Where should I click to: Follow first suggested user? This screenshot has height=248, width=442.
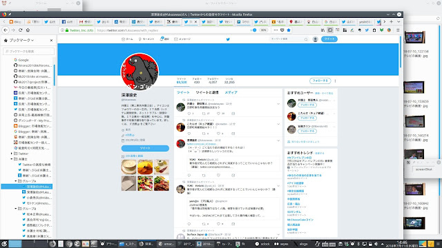tap(307, 105)
